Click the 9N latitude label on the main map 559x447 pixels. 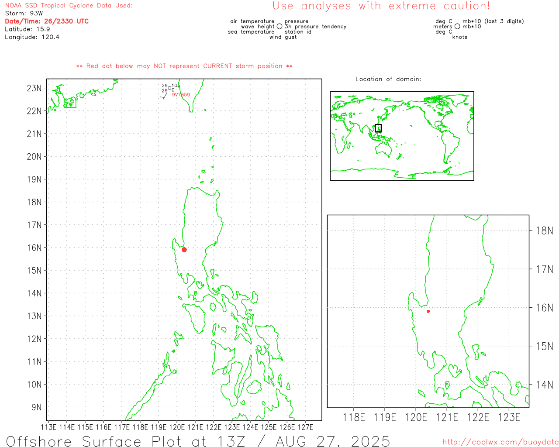point(37,407)
